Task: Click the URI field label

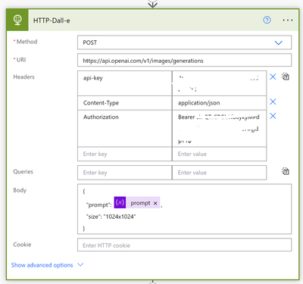Action: tap(21, 60)
